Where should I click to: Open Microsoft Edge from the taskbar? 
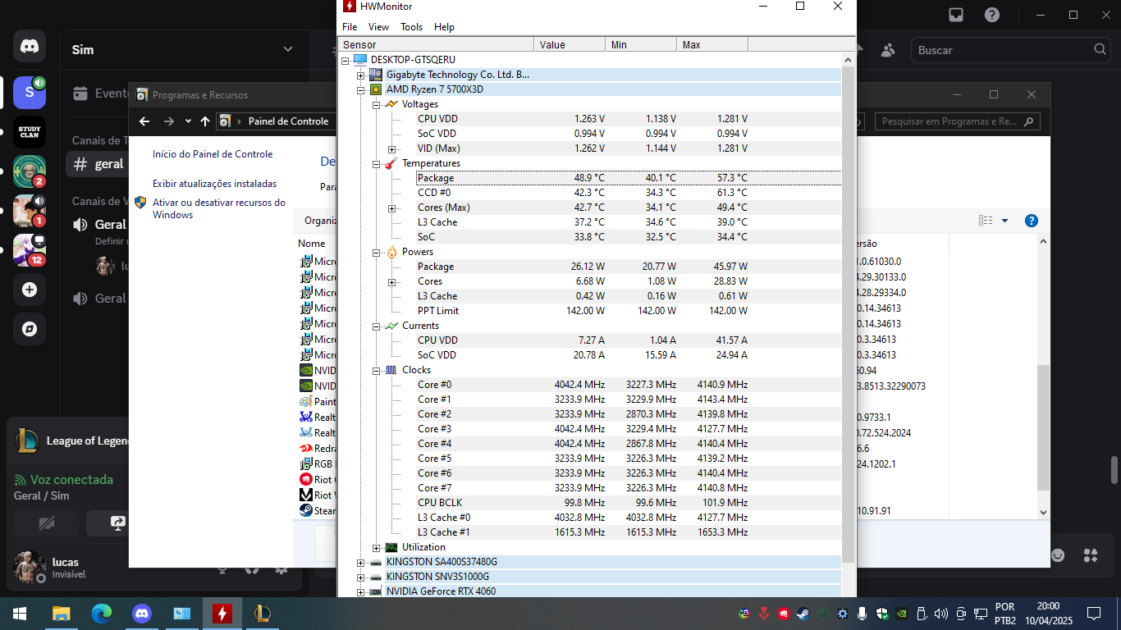coord(102,613)
